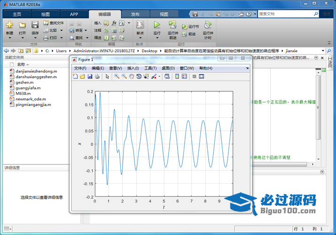Click the Open (打开) folder icon
This screenshot has height=235, width=336.
[x=22, y=25]
